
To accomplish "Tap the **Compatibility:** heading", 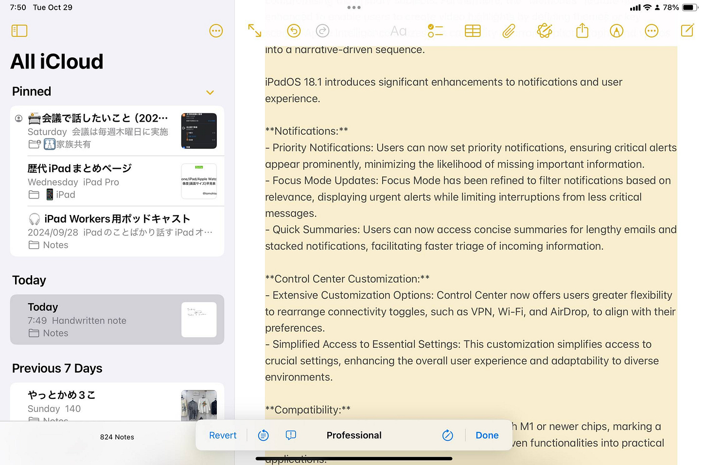I will coord(308,410).
